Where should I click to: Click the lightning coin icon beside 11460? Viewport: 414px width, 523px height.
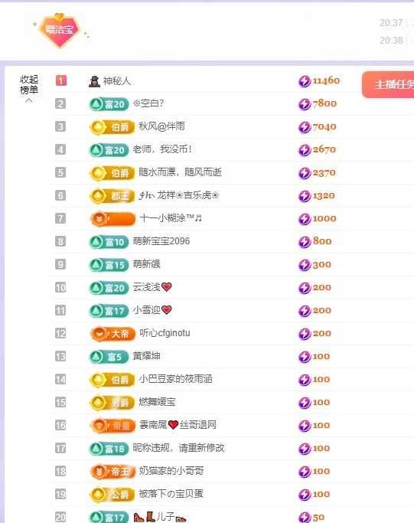[x=305, y=81]
